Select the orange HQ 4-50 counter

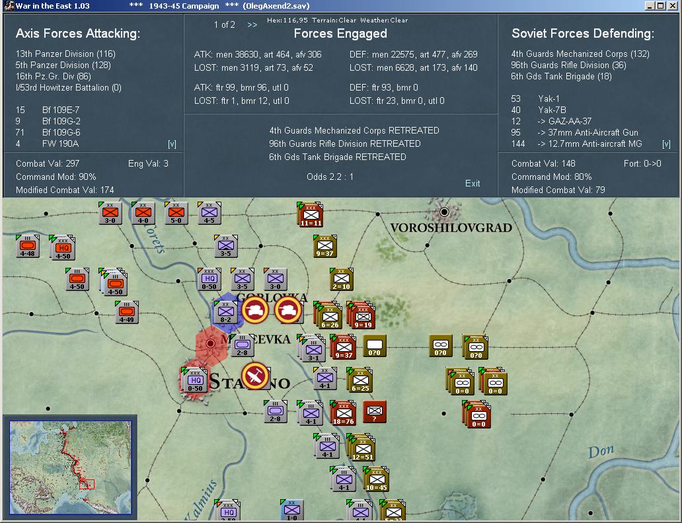pos(63,248)
